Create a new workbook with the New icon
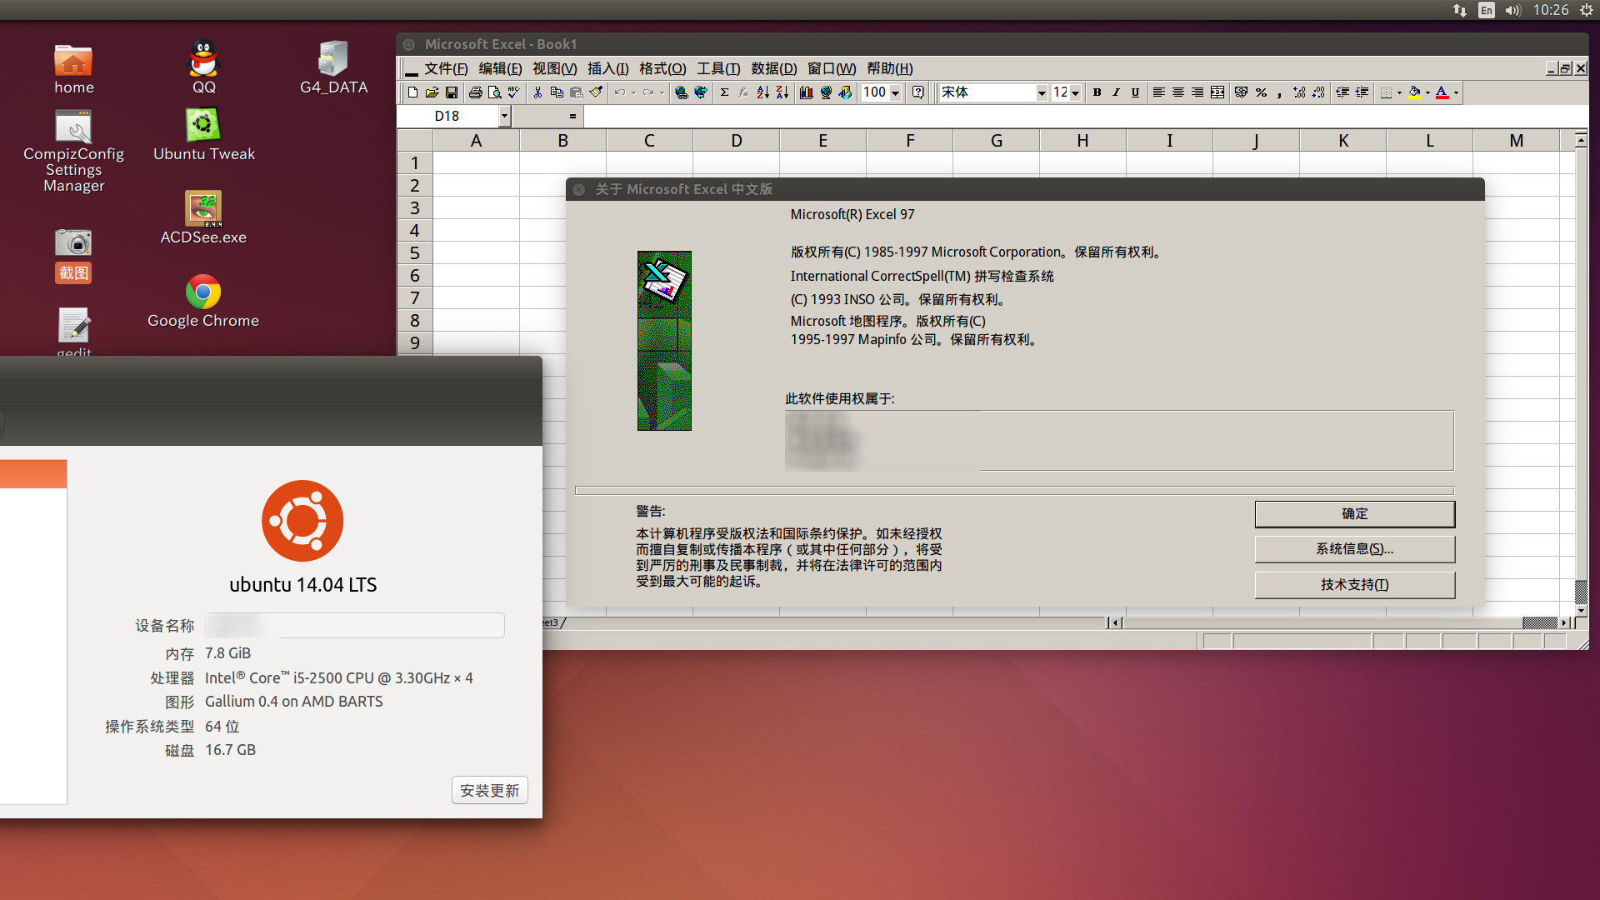Screen dimensions: 1600x900 (412, 92)
